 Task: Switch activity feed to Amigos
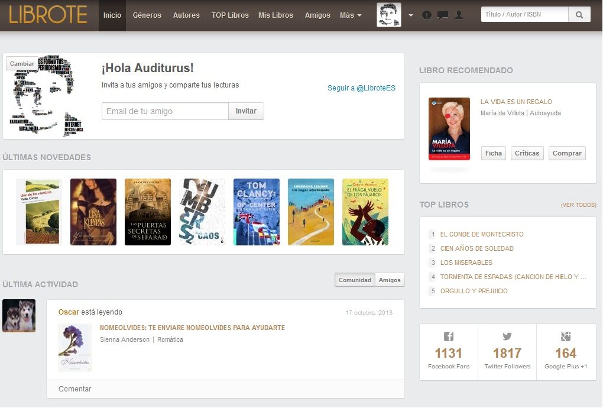[390, 280]
